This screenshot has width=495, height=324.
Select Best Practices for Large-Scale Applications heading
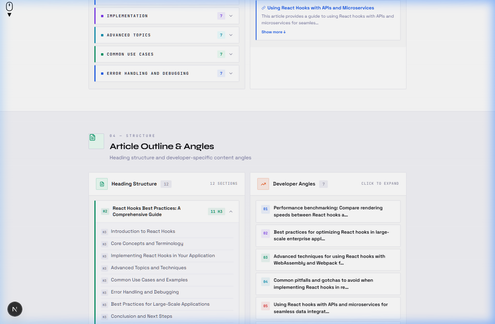point(160,304)
